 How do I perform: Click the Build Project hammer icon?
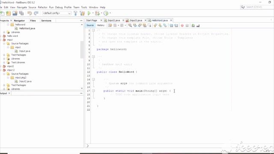pyautogui.click(x=75, y=13)
